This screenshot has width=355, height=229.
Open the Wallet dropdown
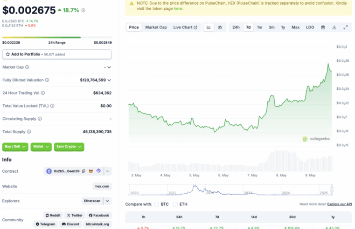[41, 147]
